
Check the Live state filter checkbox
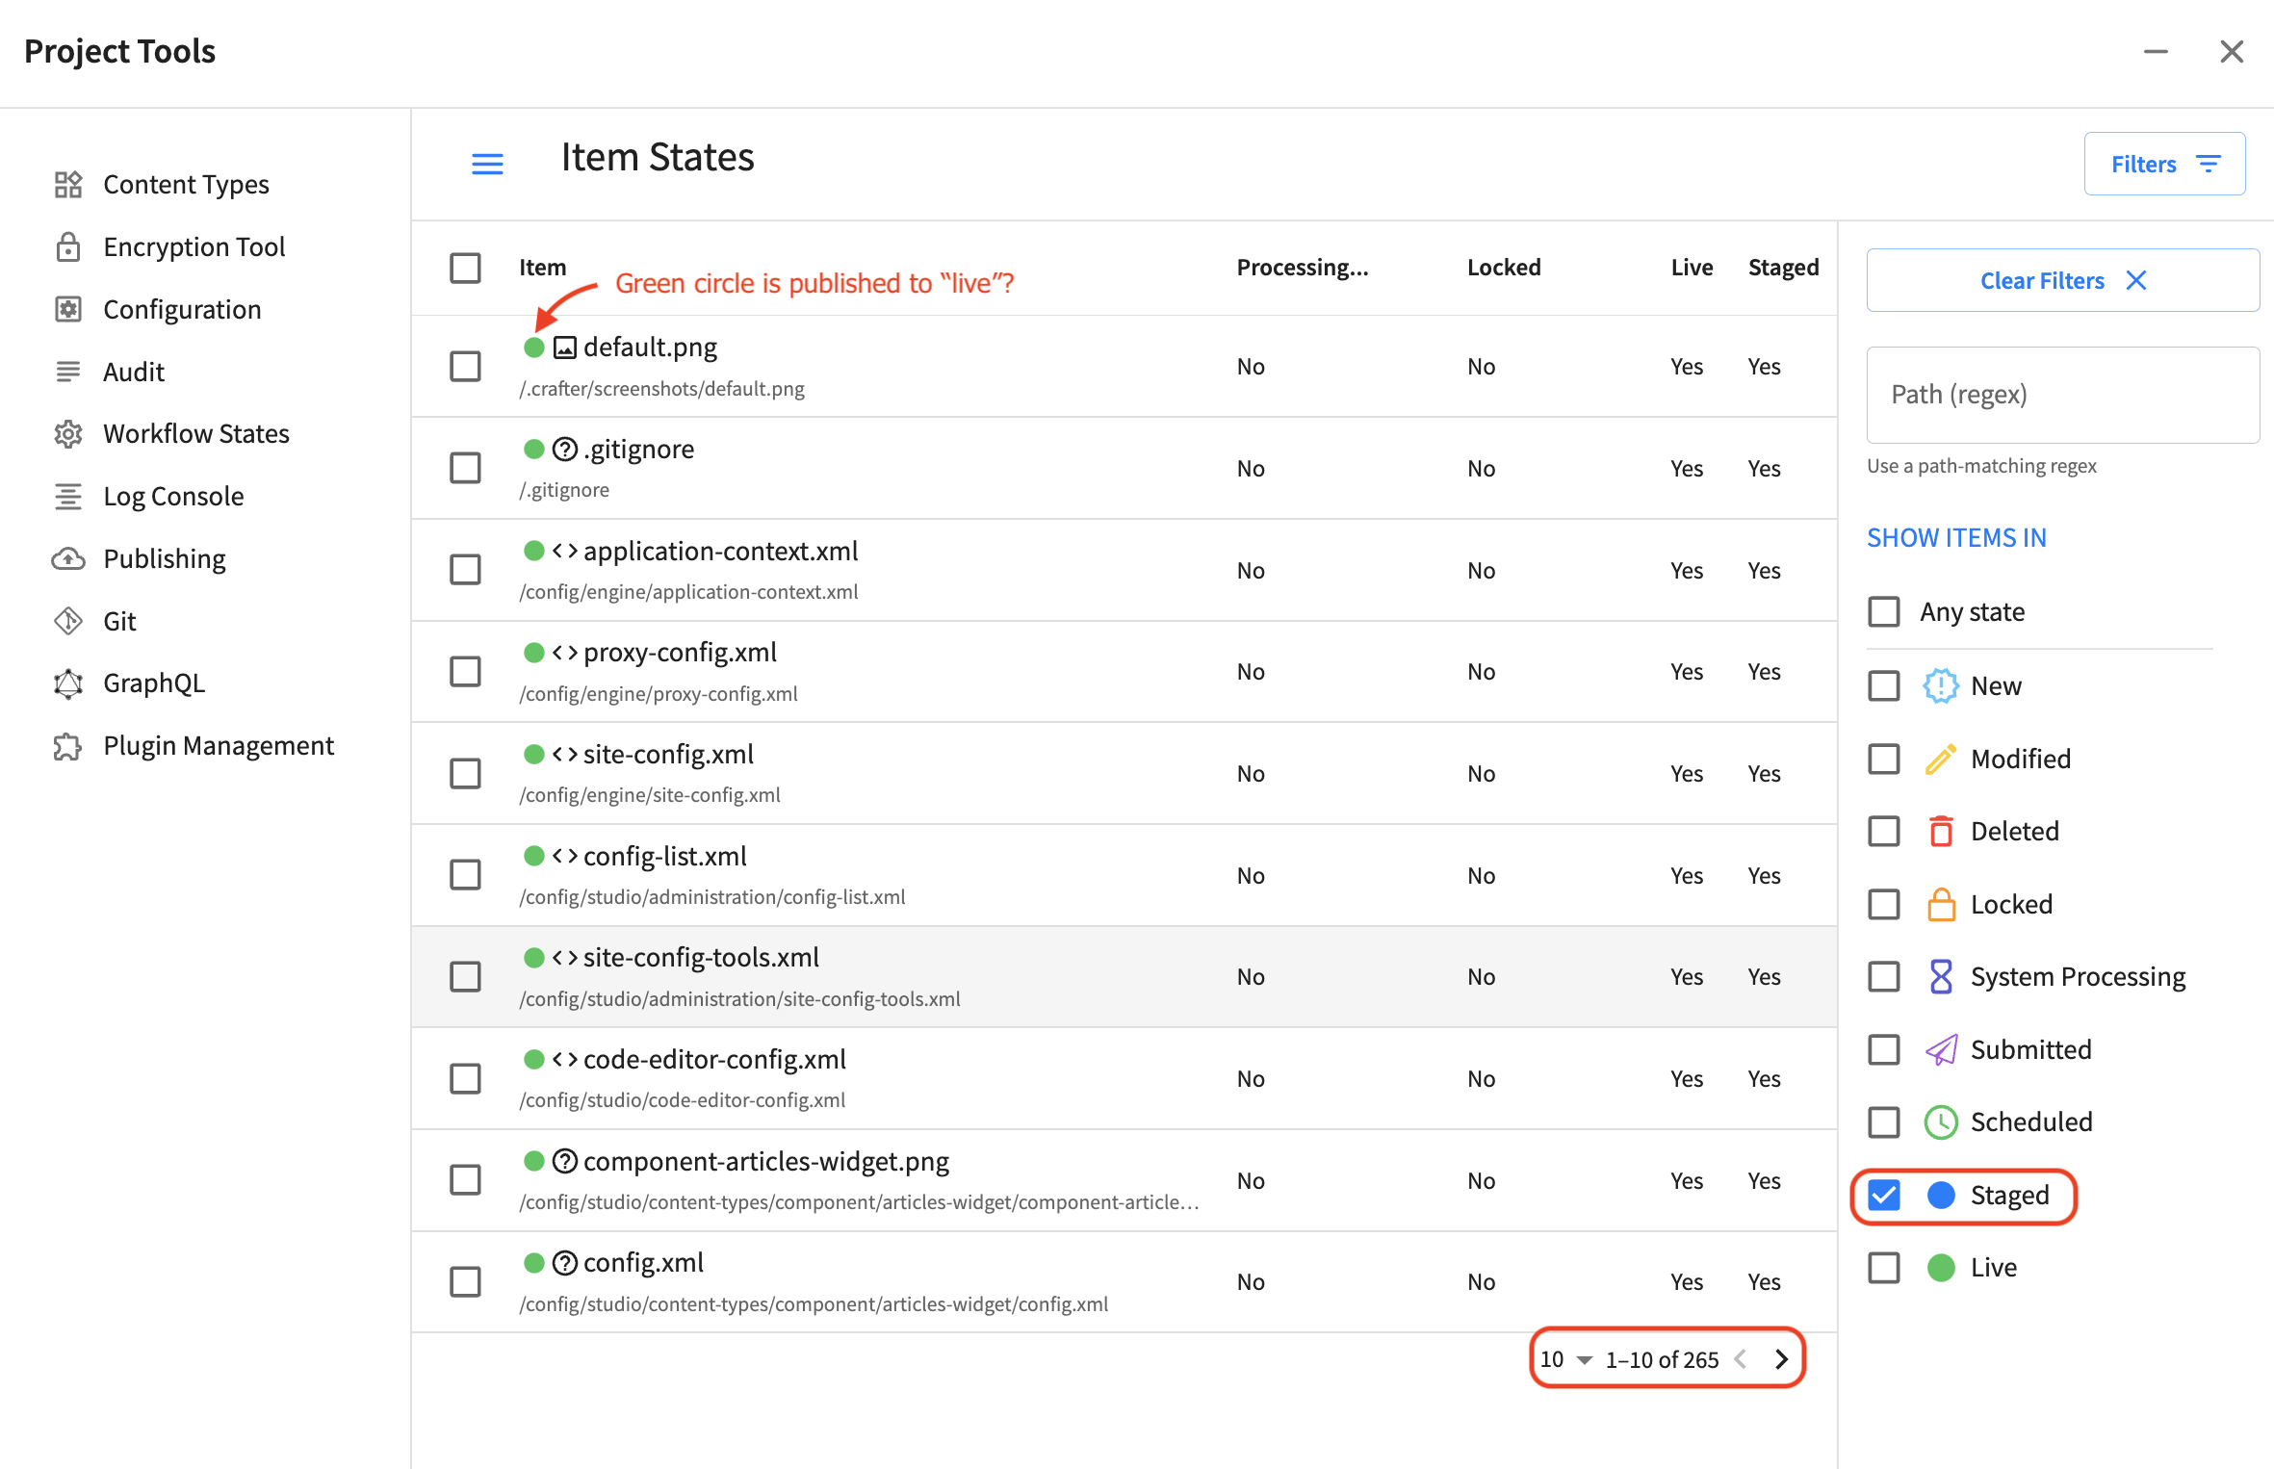(x=1884, y=1268)
